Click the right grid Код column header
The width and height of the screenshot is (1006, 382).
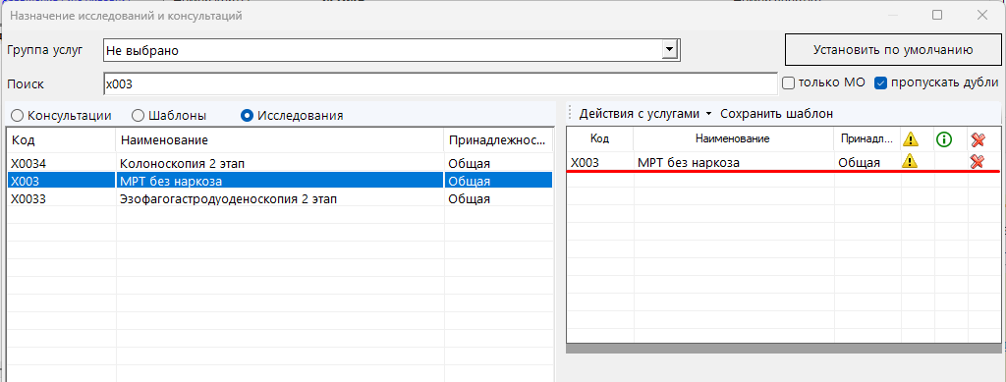click(x=600, y=139)
